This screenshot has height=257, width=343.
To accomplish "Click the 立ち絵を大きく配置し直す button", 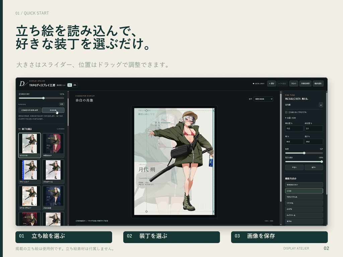I will 29,110.
